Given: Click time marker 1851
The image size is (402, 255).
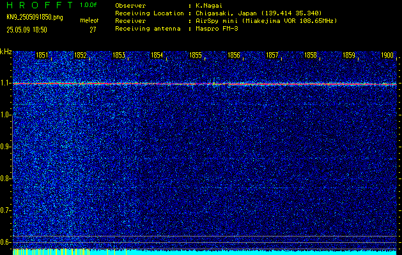Looking at the screenshot, I should 42,55.
